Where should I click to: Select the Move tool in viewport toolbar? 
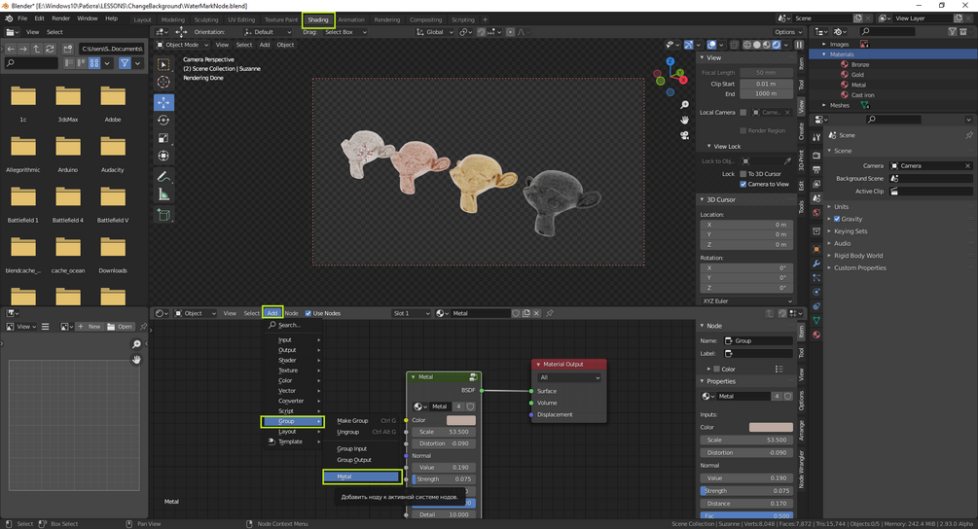coord(163,102)
